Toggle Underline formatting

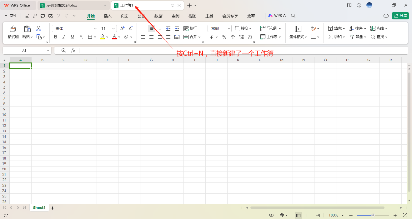(72, 37)
